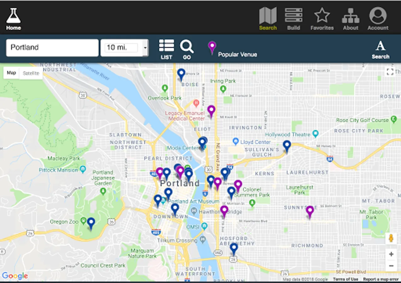Open the About page
This screenshot has height=283, width=401.
point(351,19)
